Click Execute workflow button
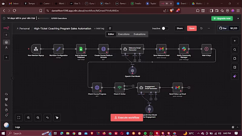The width and height of the screenshot is (242, 136). (x=127, y=118)
